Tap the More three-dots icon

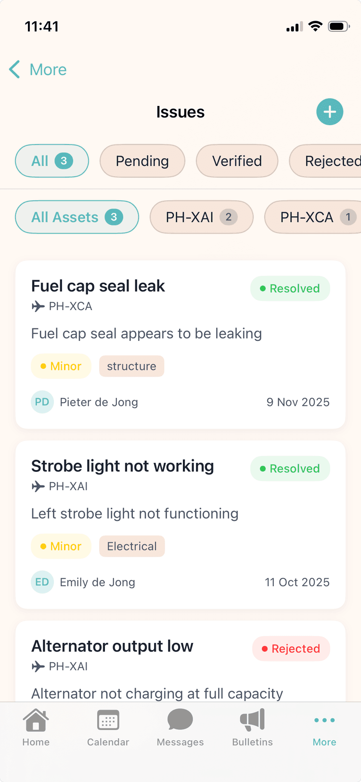324,720
